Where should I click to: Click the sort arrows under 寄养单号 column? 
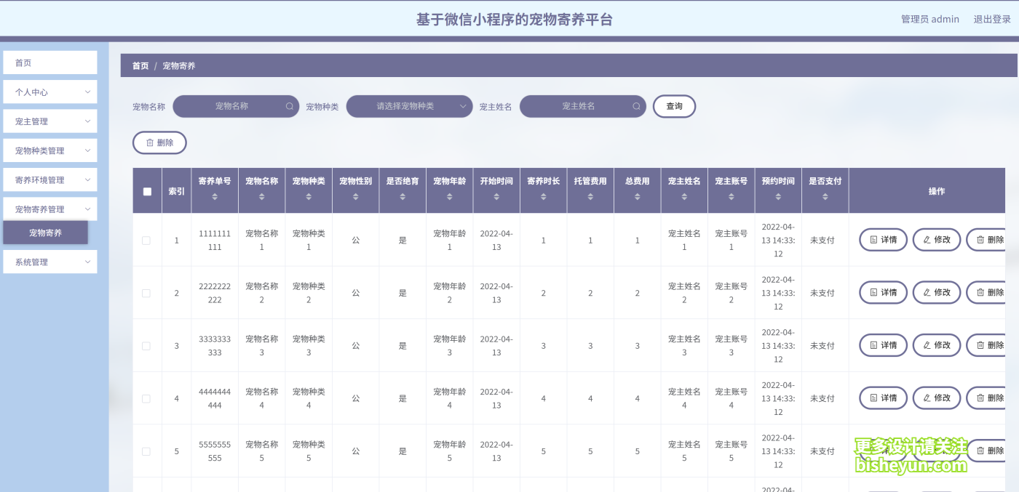[215, 198]
